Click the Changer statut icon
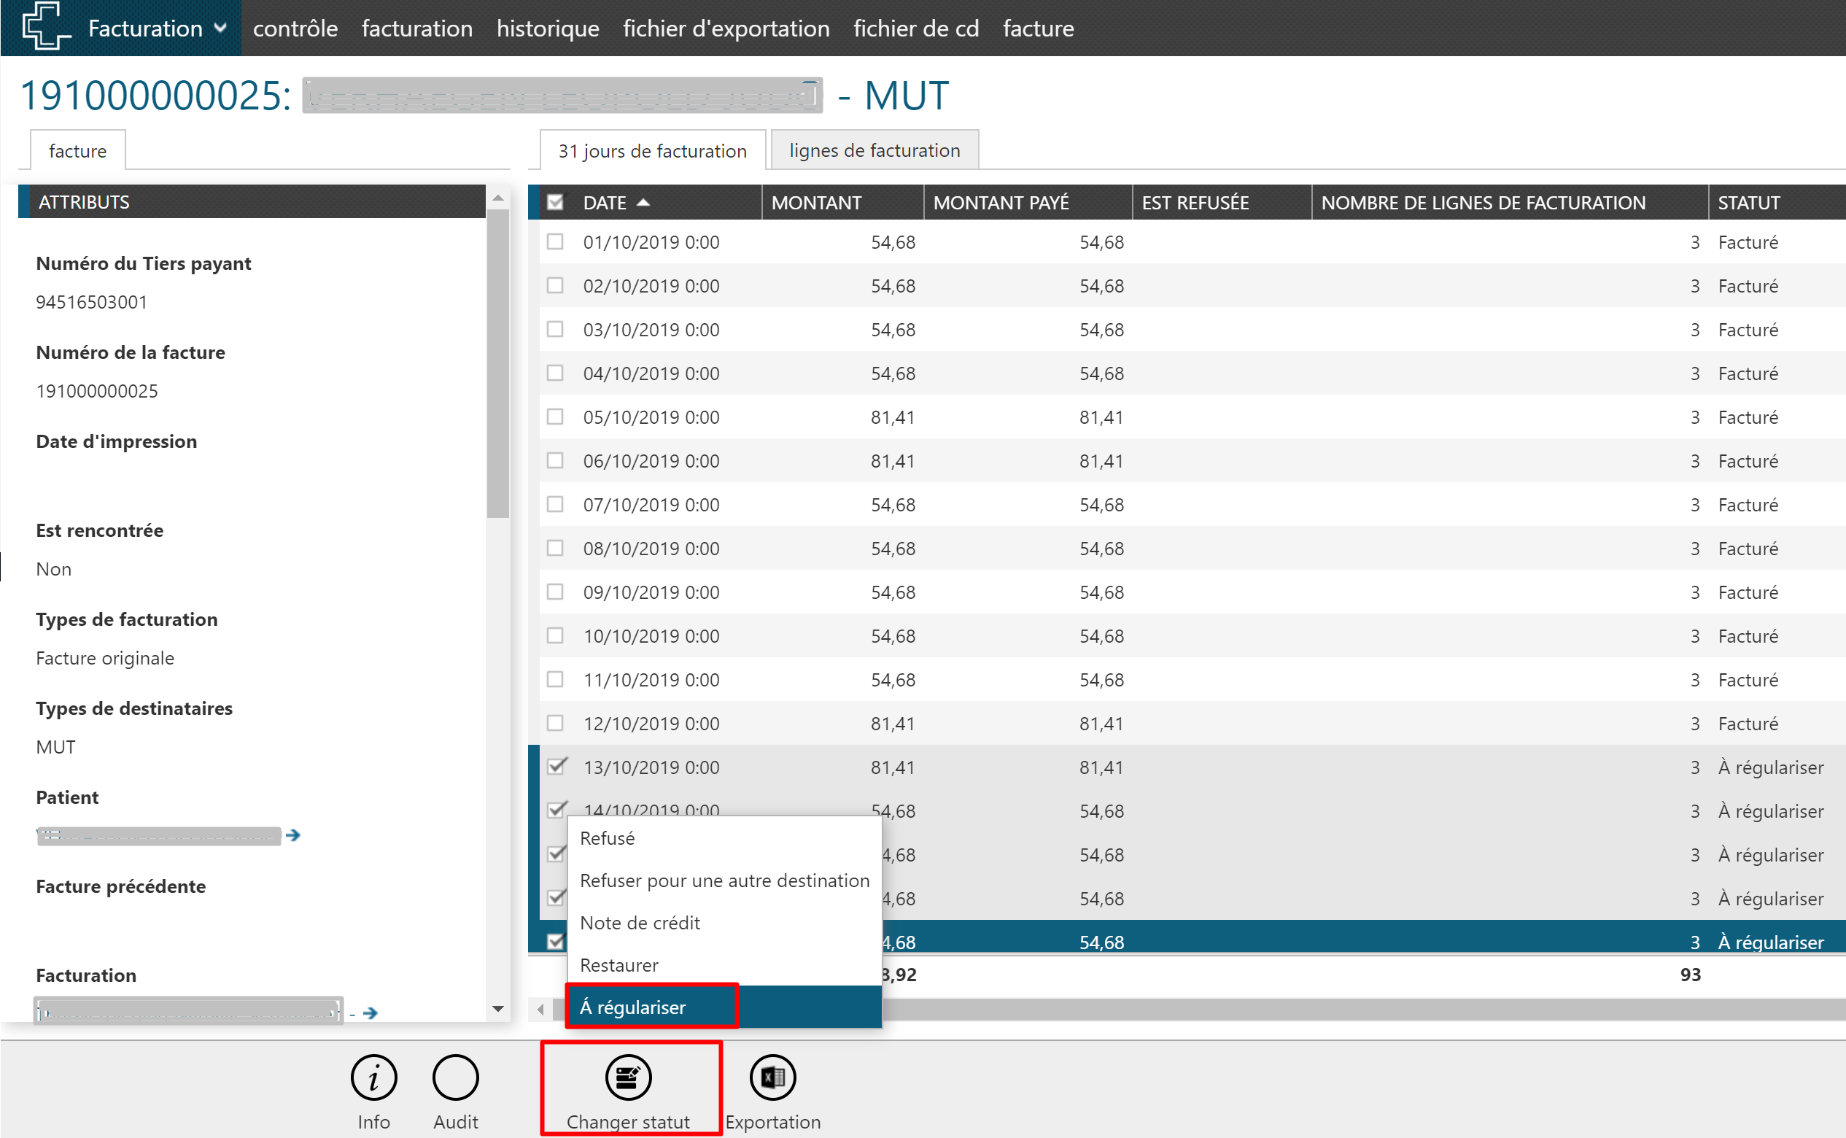The width and height of the screenshot is (1846, 1138). [x=629, y=1077]
